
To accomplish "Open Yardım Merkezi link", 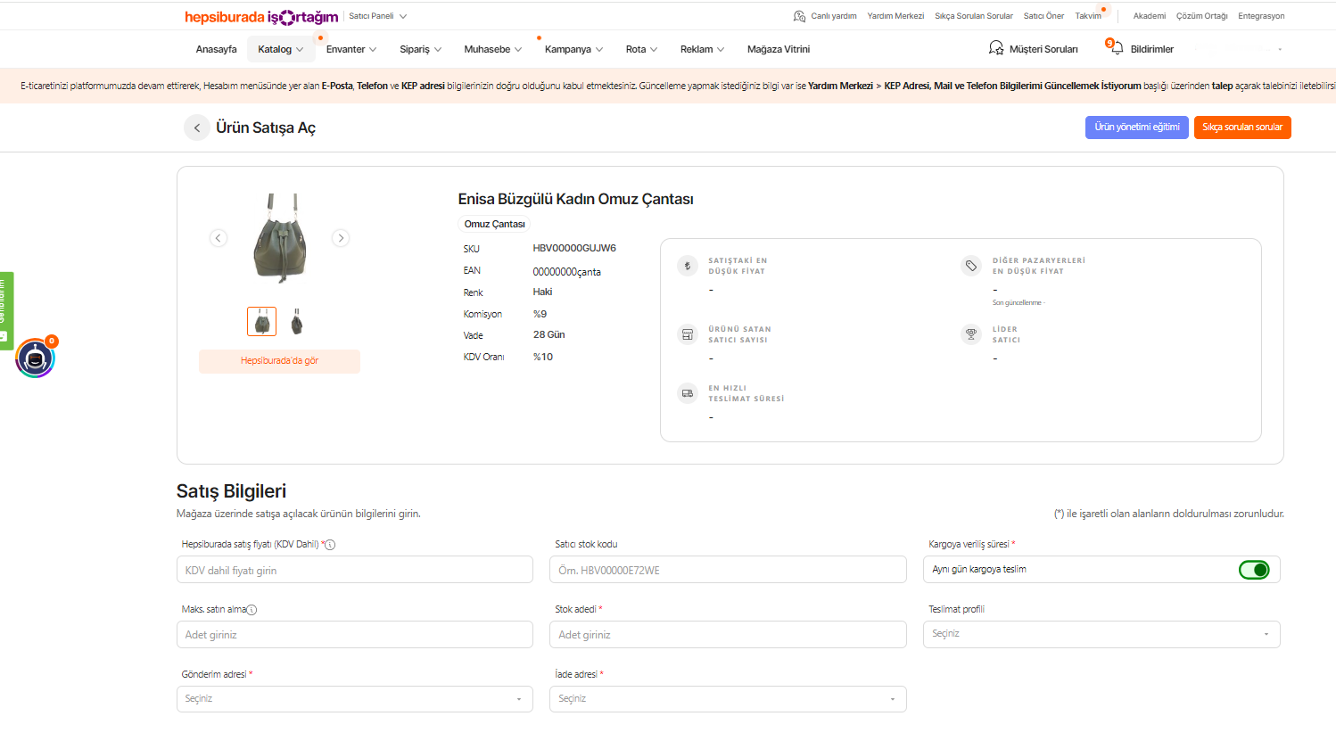I will pos(895,16).
